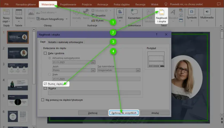This screenshot has height=128, width=224.
Task: Switch to the Projektowanie tab
Action: [68, 5]
